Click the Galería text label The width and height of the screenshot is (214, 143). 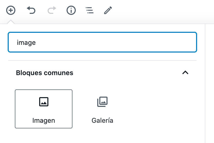[102, 120]
